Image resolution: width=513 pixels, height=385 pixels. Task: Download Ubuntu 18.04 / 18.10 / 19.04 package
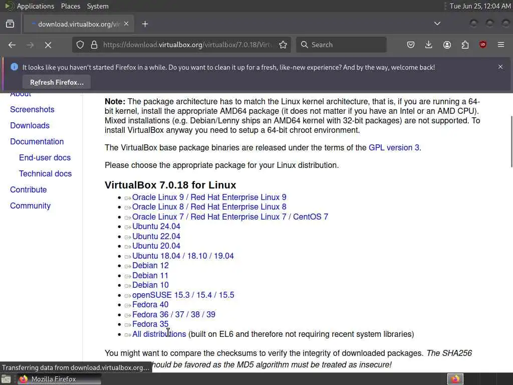pyautogui.click(x=183, y=256)
